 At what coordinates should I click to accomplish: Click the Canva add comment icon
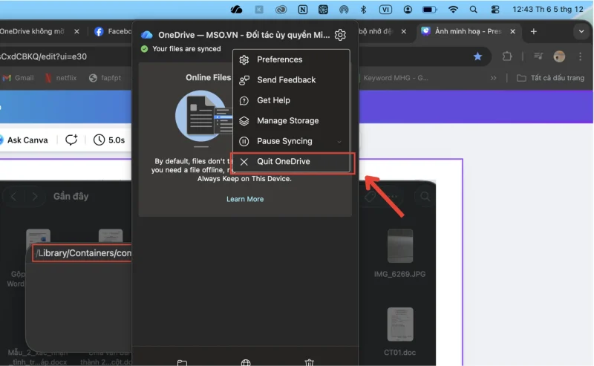pos(71,140)
